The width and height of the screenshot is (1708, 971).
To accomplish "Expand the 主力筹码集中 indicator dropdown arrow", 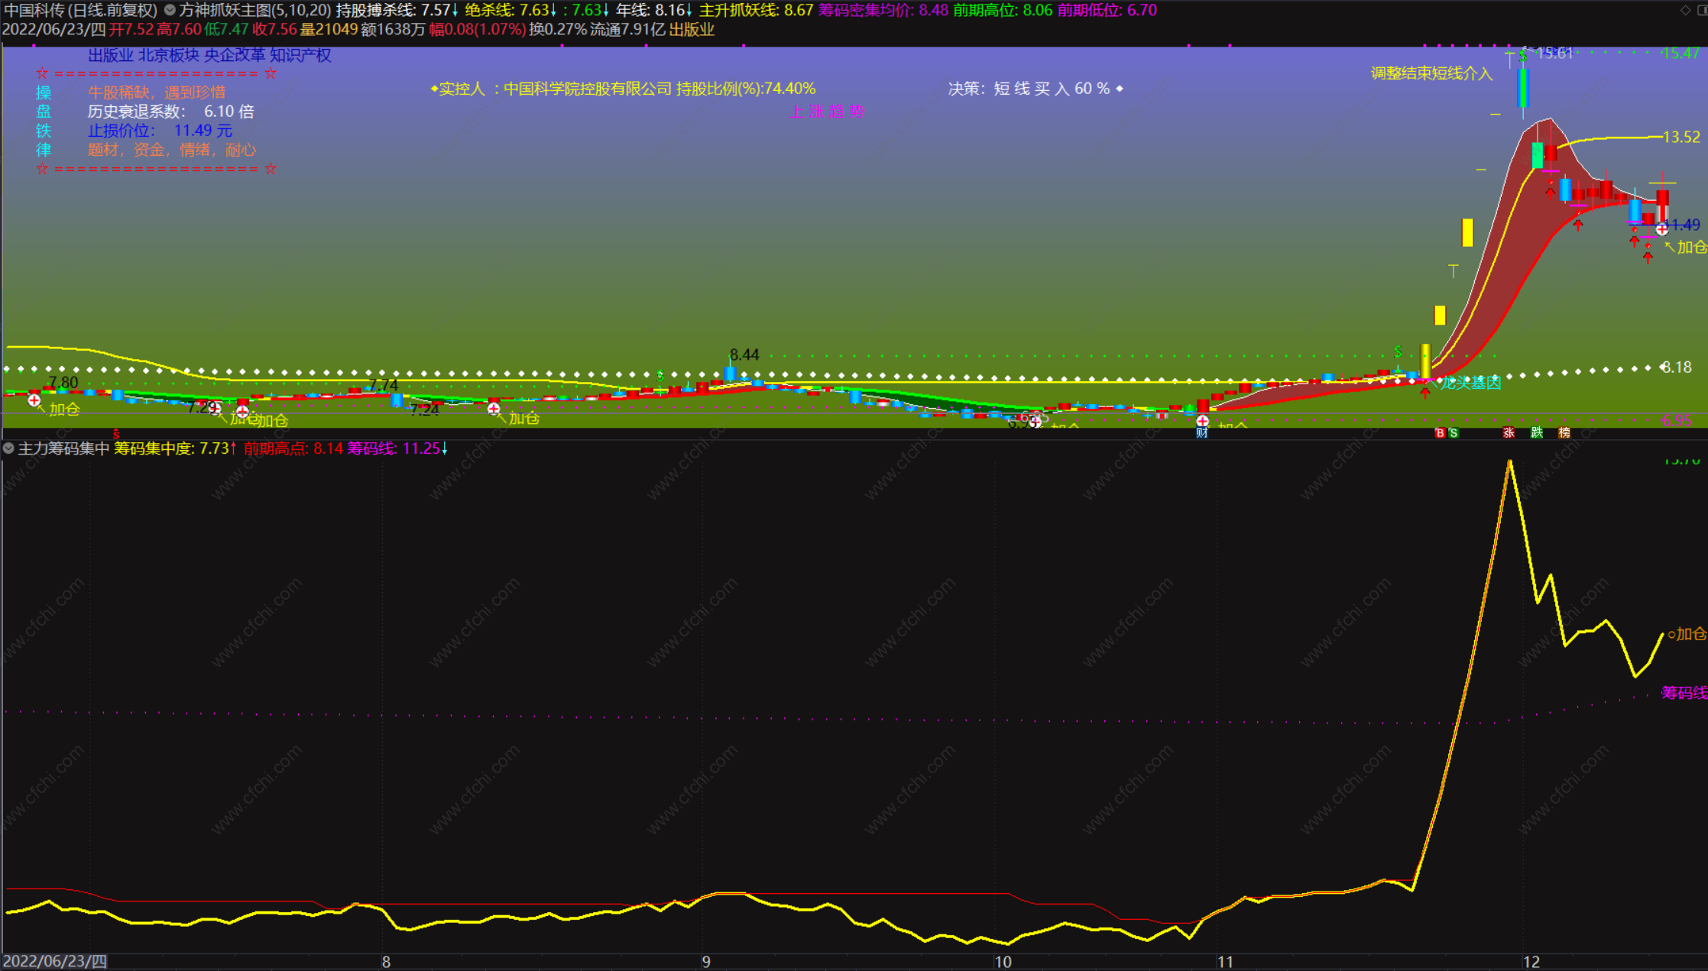I will 8,448.
